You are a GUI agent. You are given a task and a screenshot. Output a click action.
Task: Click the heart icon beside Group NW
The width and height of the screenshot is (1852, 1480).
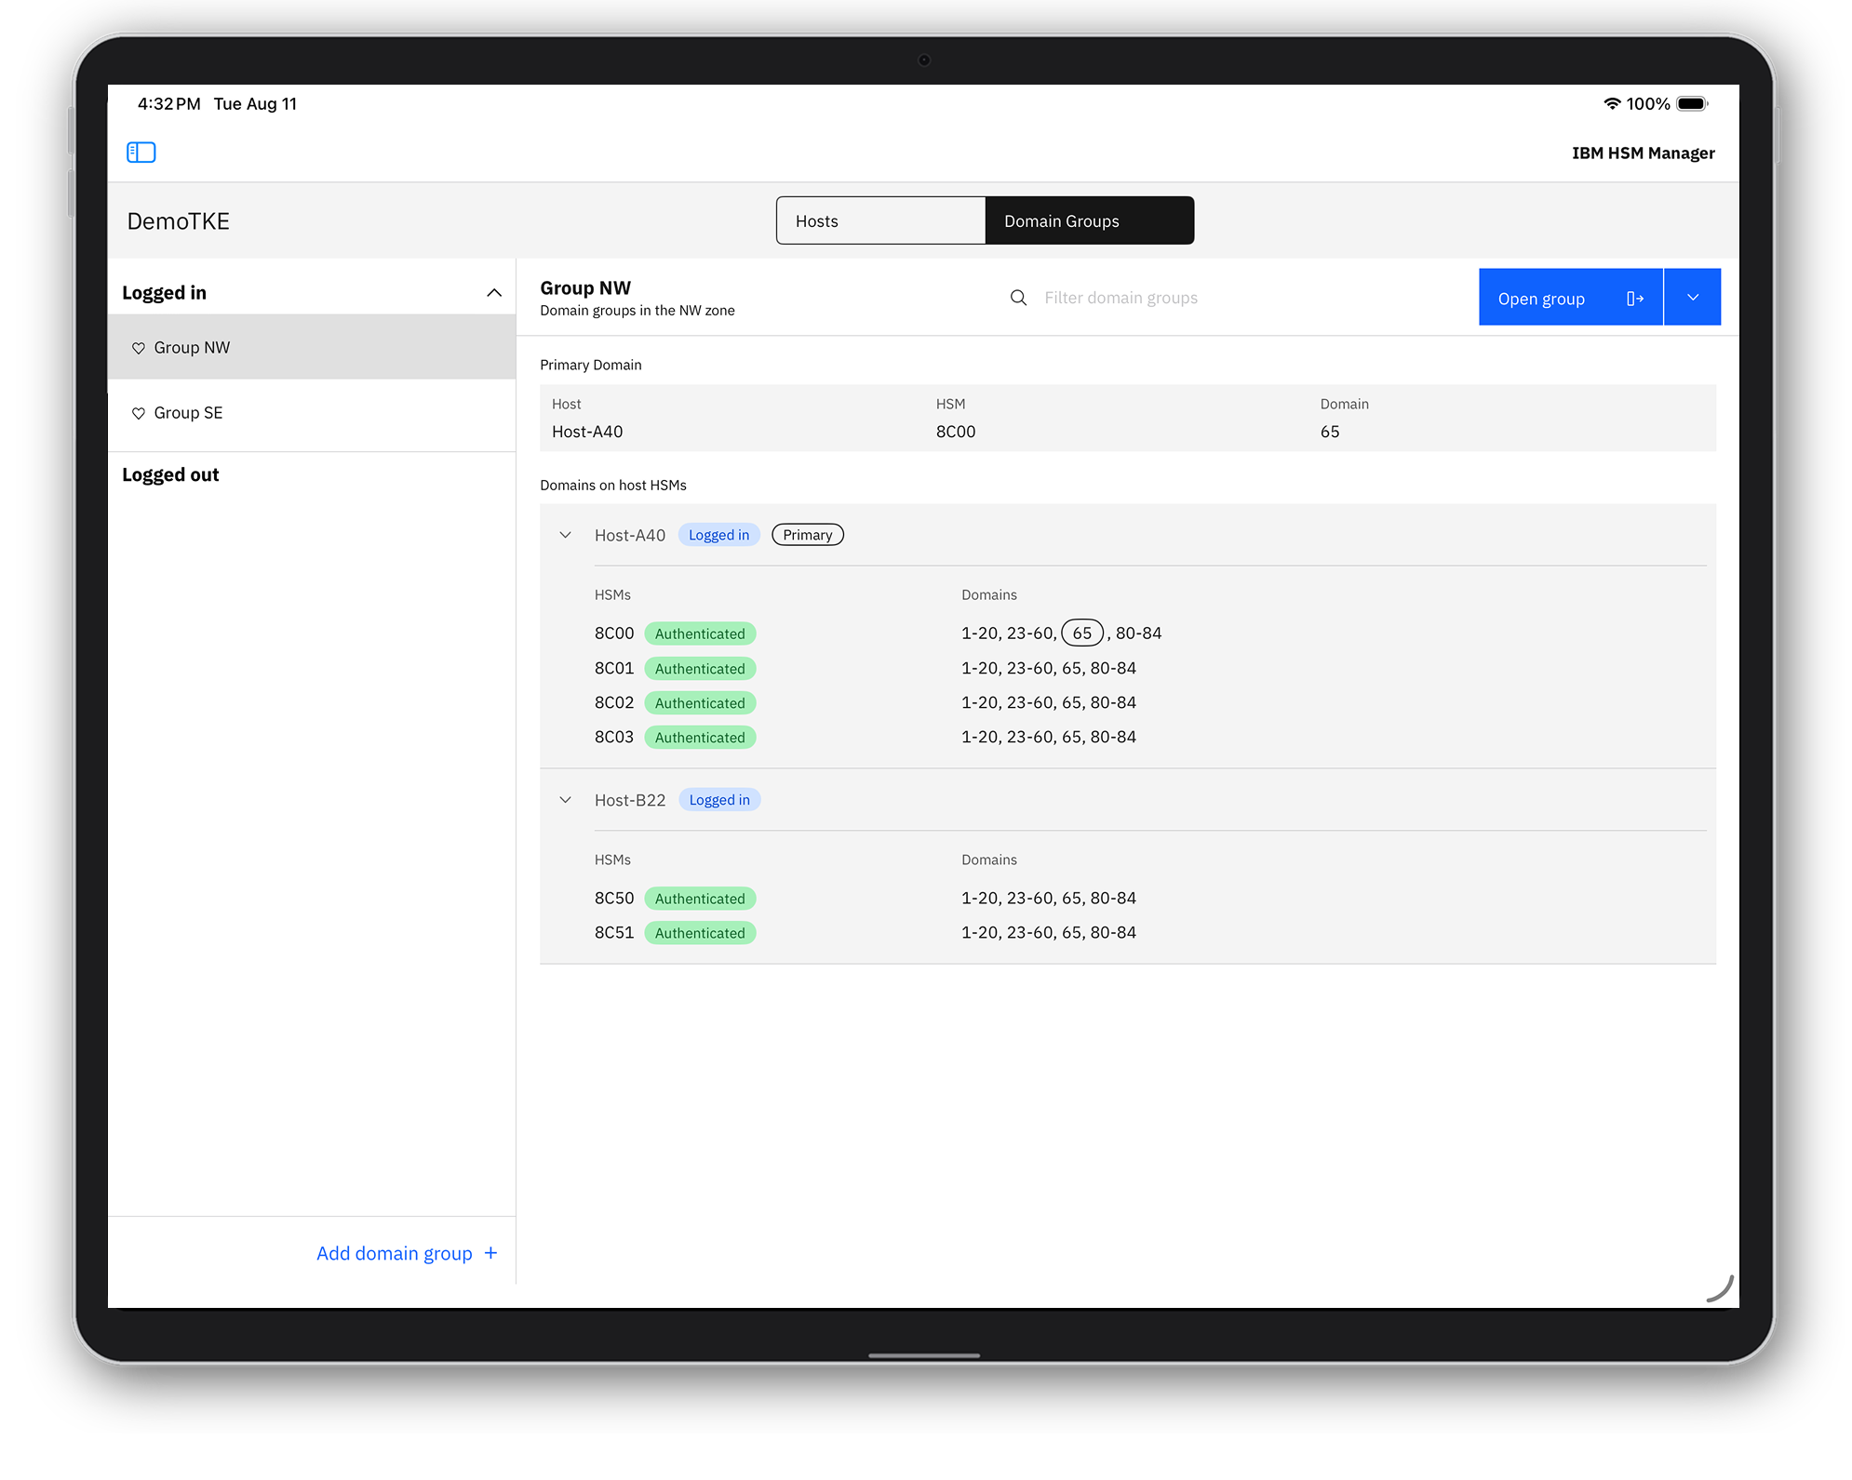[138, 348]
